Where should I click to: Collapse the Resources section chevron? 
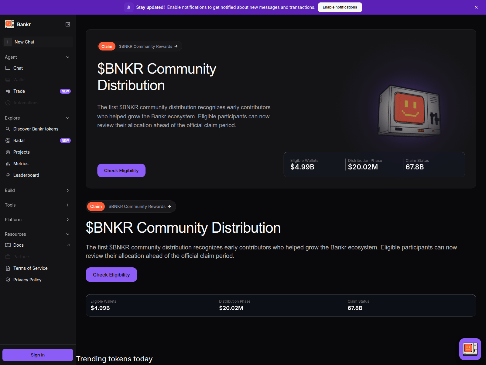(68, 234)
